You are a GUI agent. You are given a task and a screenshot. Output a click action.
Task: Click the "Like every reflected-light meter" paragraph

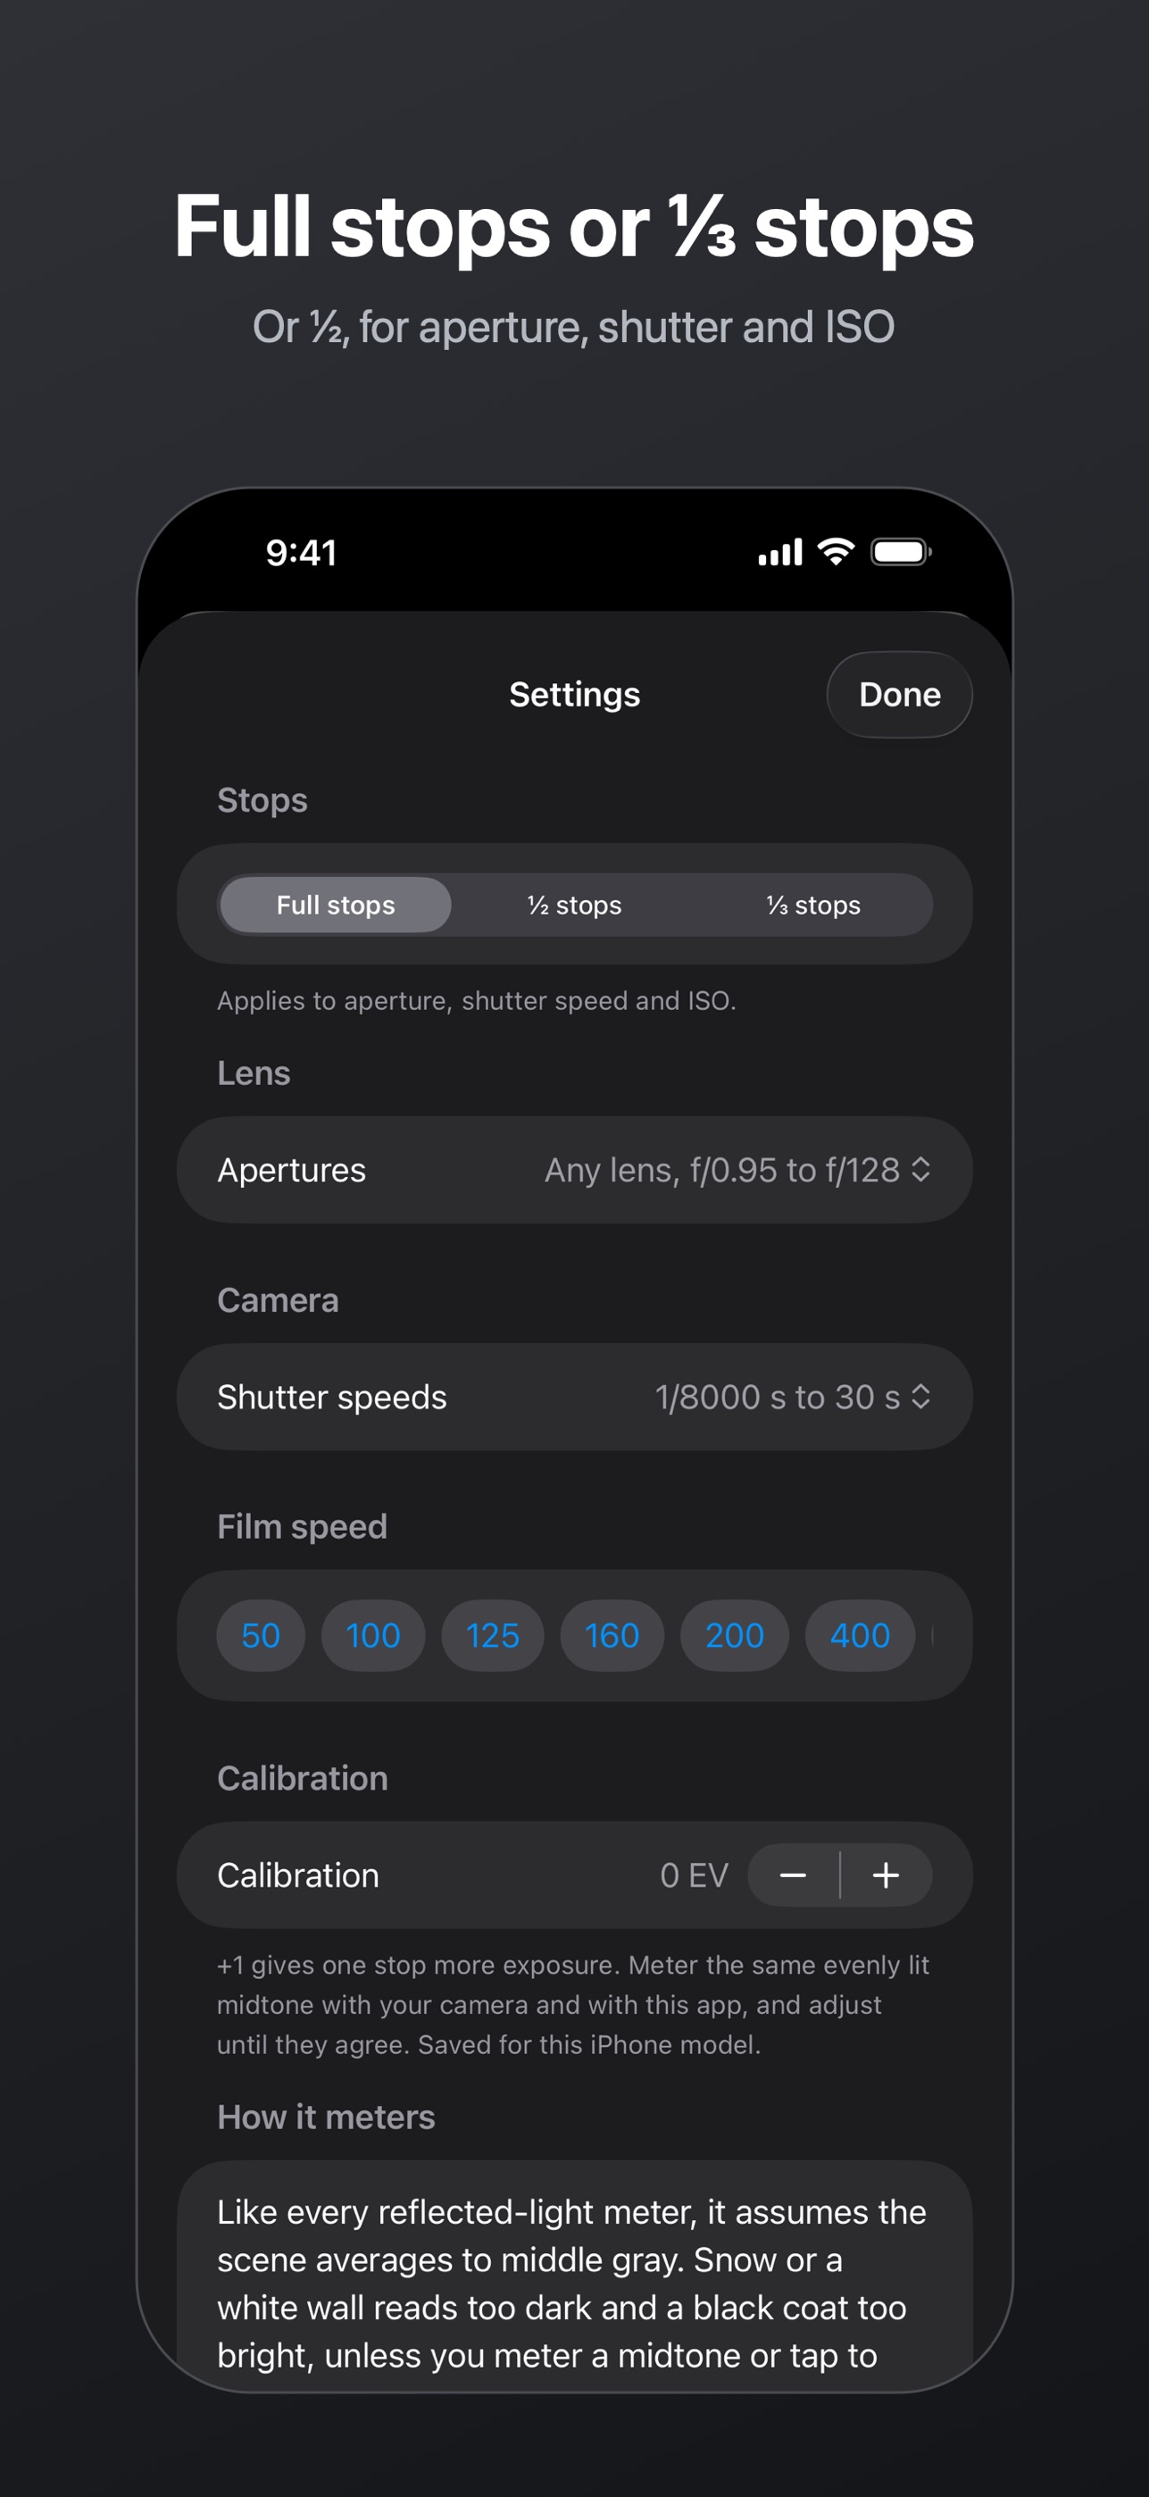point(573,2283)
